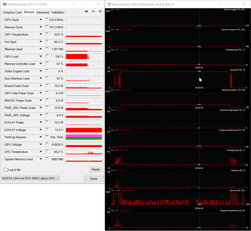
Task: Click the Close button in GPU-Z
Action: coord(93,179)
